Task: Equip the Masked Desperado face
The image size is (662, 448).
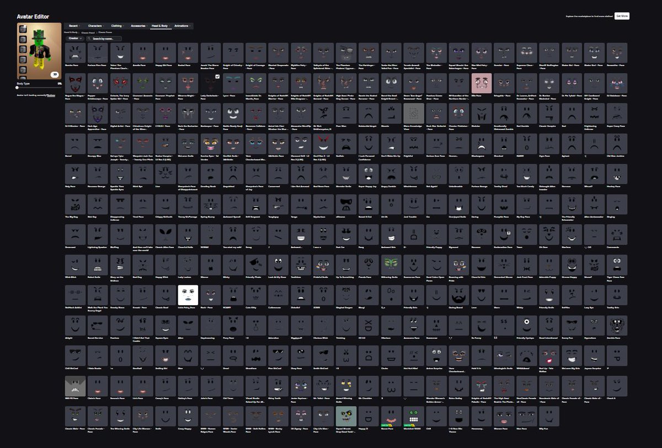Action: (x=278, y=53)
